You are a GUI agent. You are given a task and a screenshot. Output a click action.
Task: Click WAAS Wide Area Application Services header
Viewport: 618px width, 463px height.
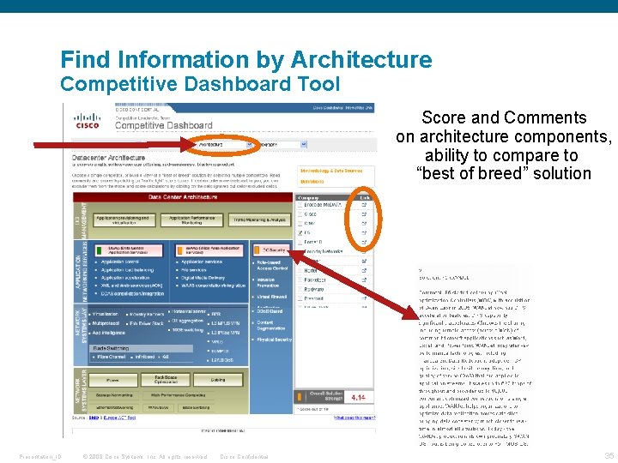[208, 250]
